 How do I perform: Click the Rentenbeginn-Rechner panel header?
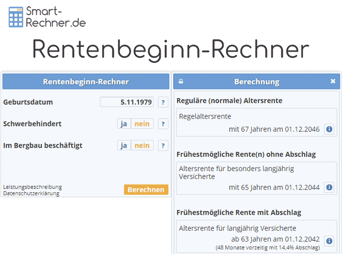pos(86,82)
